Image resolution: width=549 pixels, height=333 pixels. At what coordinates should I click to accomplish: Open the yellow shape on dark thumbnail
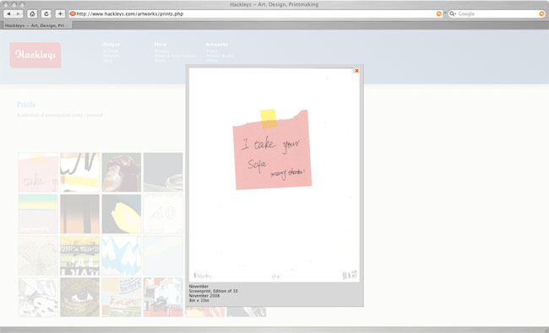122,214
